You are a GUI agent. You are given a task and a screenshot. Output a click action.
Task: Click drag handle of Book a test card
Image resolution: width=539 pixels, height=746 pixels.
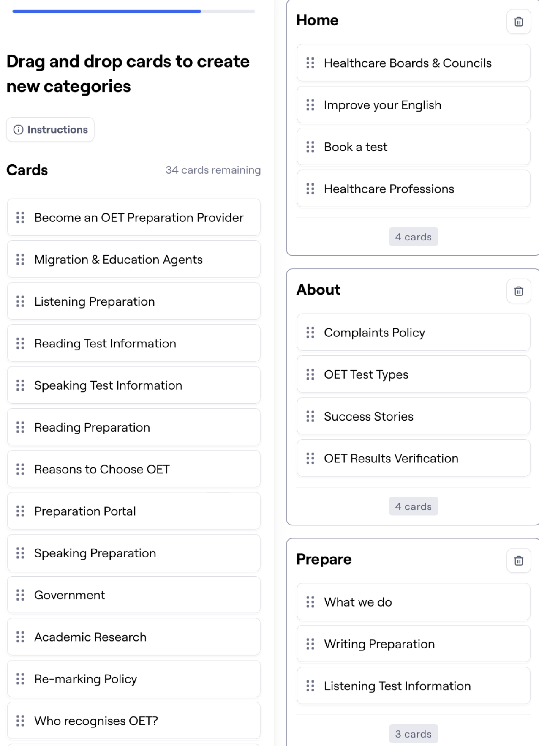[310, 147]
